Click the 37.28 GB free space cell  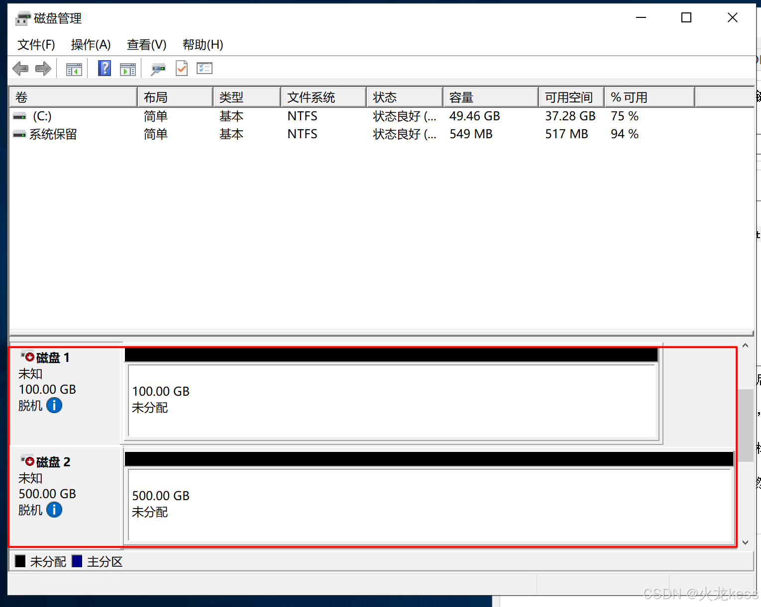[570, 116]
